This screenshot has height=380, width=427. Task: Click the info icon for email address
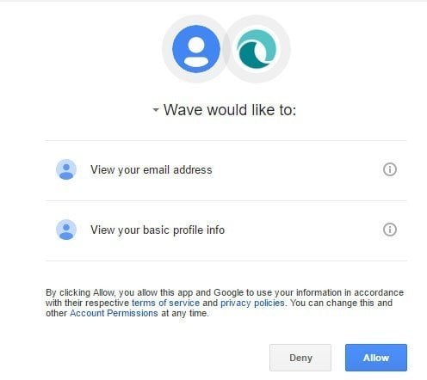[390, 169]
